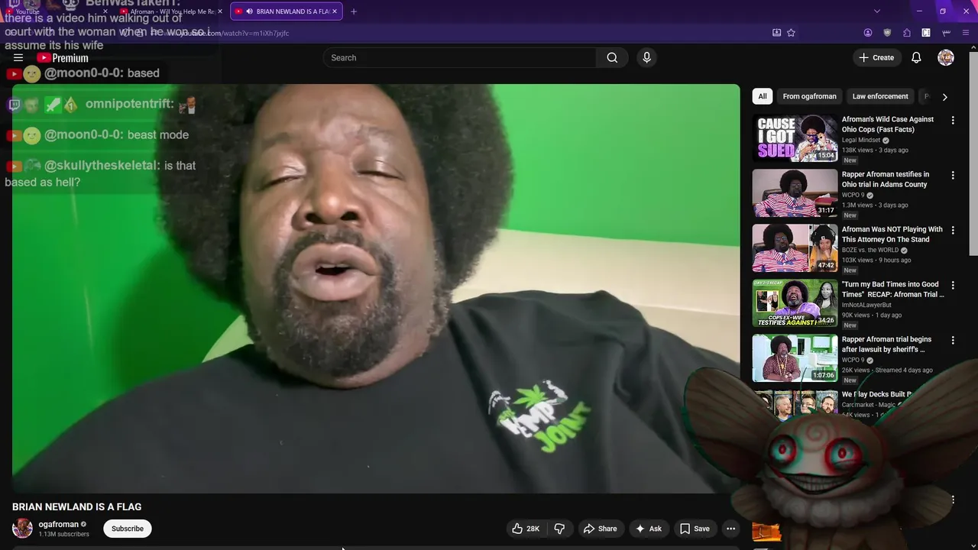The image size is (978, 550).
Task: Open the YouTube hamburger guide menu
Action: [x=18, y=58]
